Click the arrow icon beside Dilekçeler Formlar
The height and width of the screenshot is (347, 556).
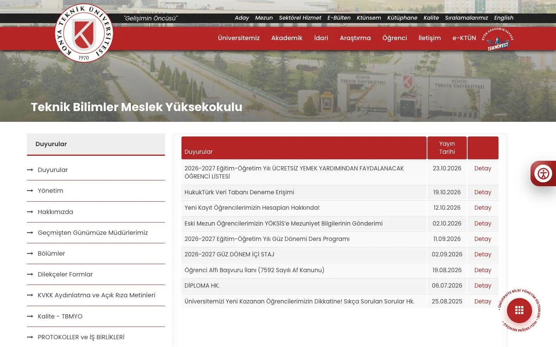[x=30, y=274]
